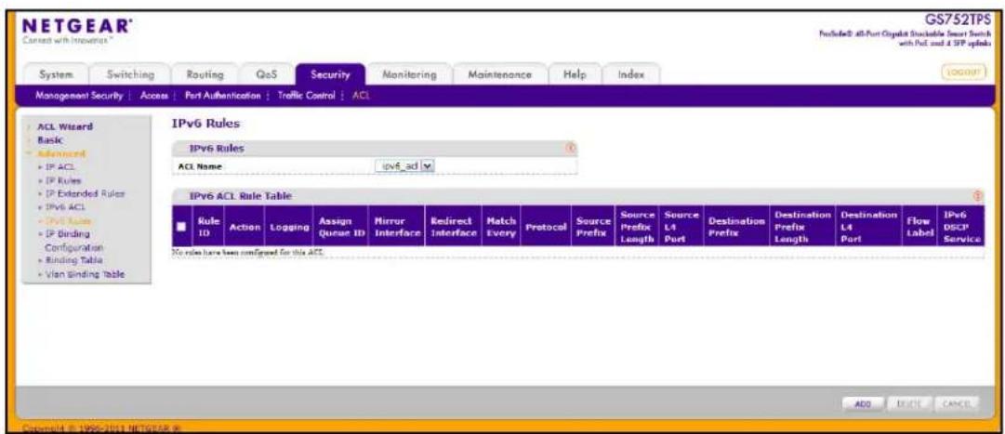Switch to the System tab
1005x434 pixels.
[55, 74]
